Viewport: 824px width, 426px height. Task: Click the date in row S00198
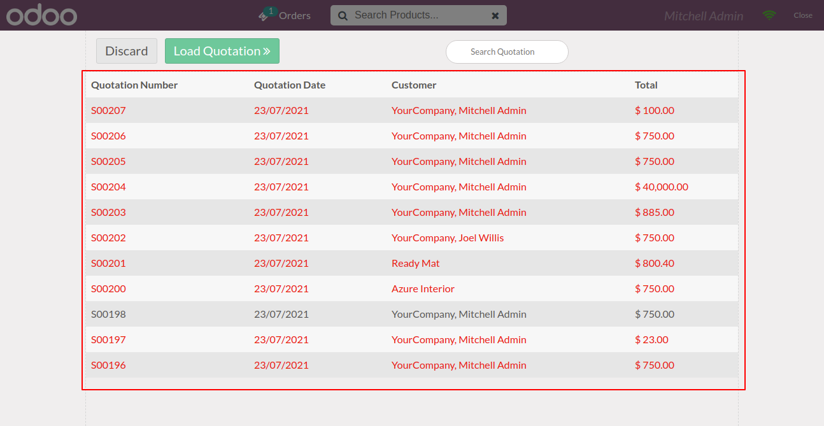click(281, 314)
